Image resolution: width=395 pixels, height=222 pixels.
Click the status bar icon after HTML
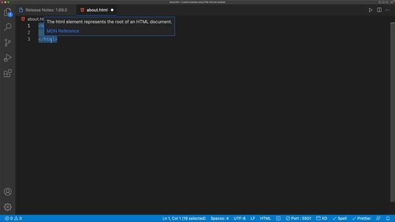[x=278, y=218]
